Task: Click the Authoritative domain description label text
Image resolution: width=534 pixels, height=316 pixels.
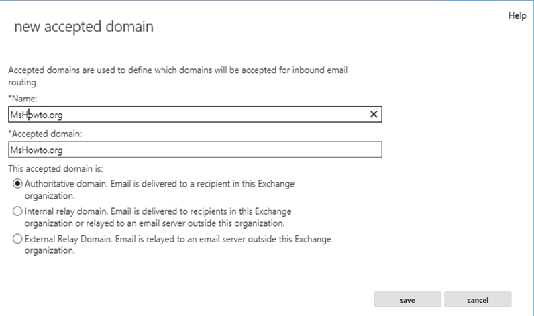Action: coord(160,190)
